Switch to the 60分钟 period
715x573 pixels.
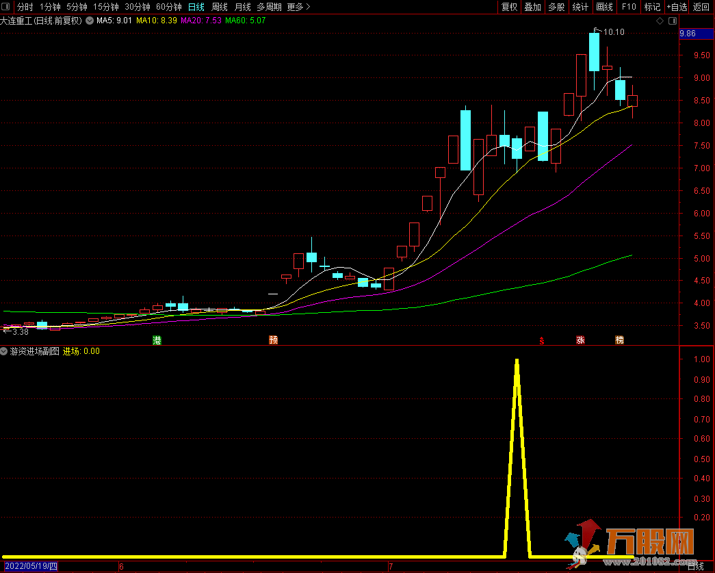coord(169,7)
